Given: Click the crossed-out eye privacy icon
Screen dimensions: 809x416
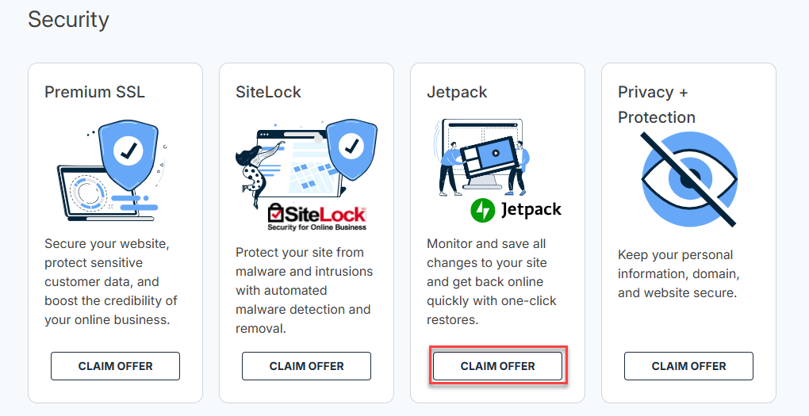Looking at the screenshot, I should [x=688, y=180].
